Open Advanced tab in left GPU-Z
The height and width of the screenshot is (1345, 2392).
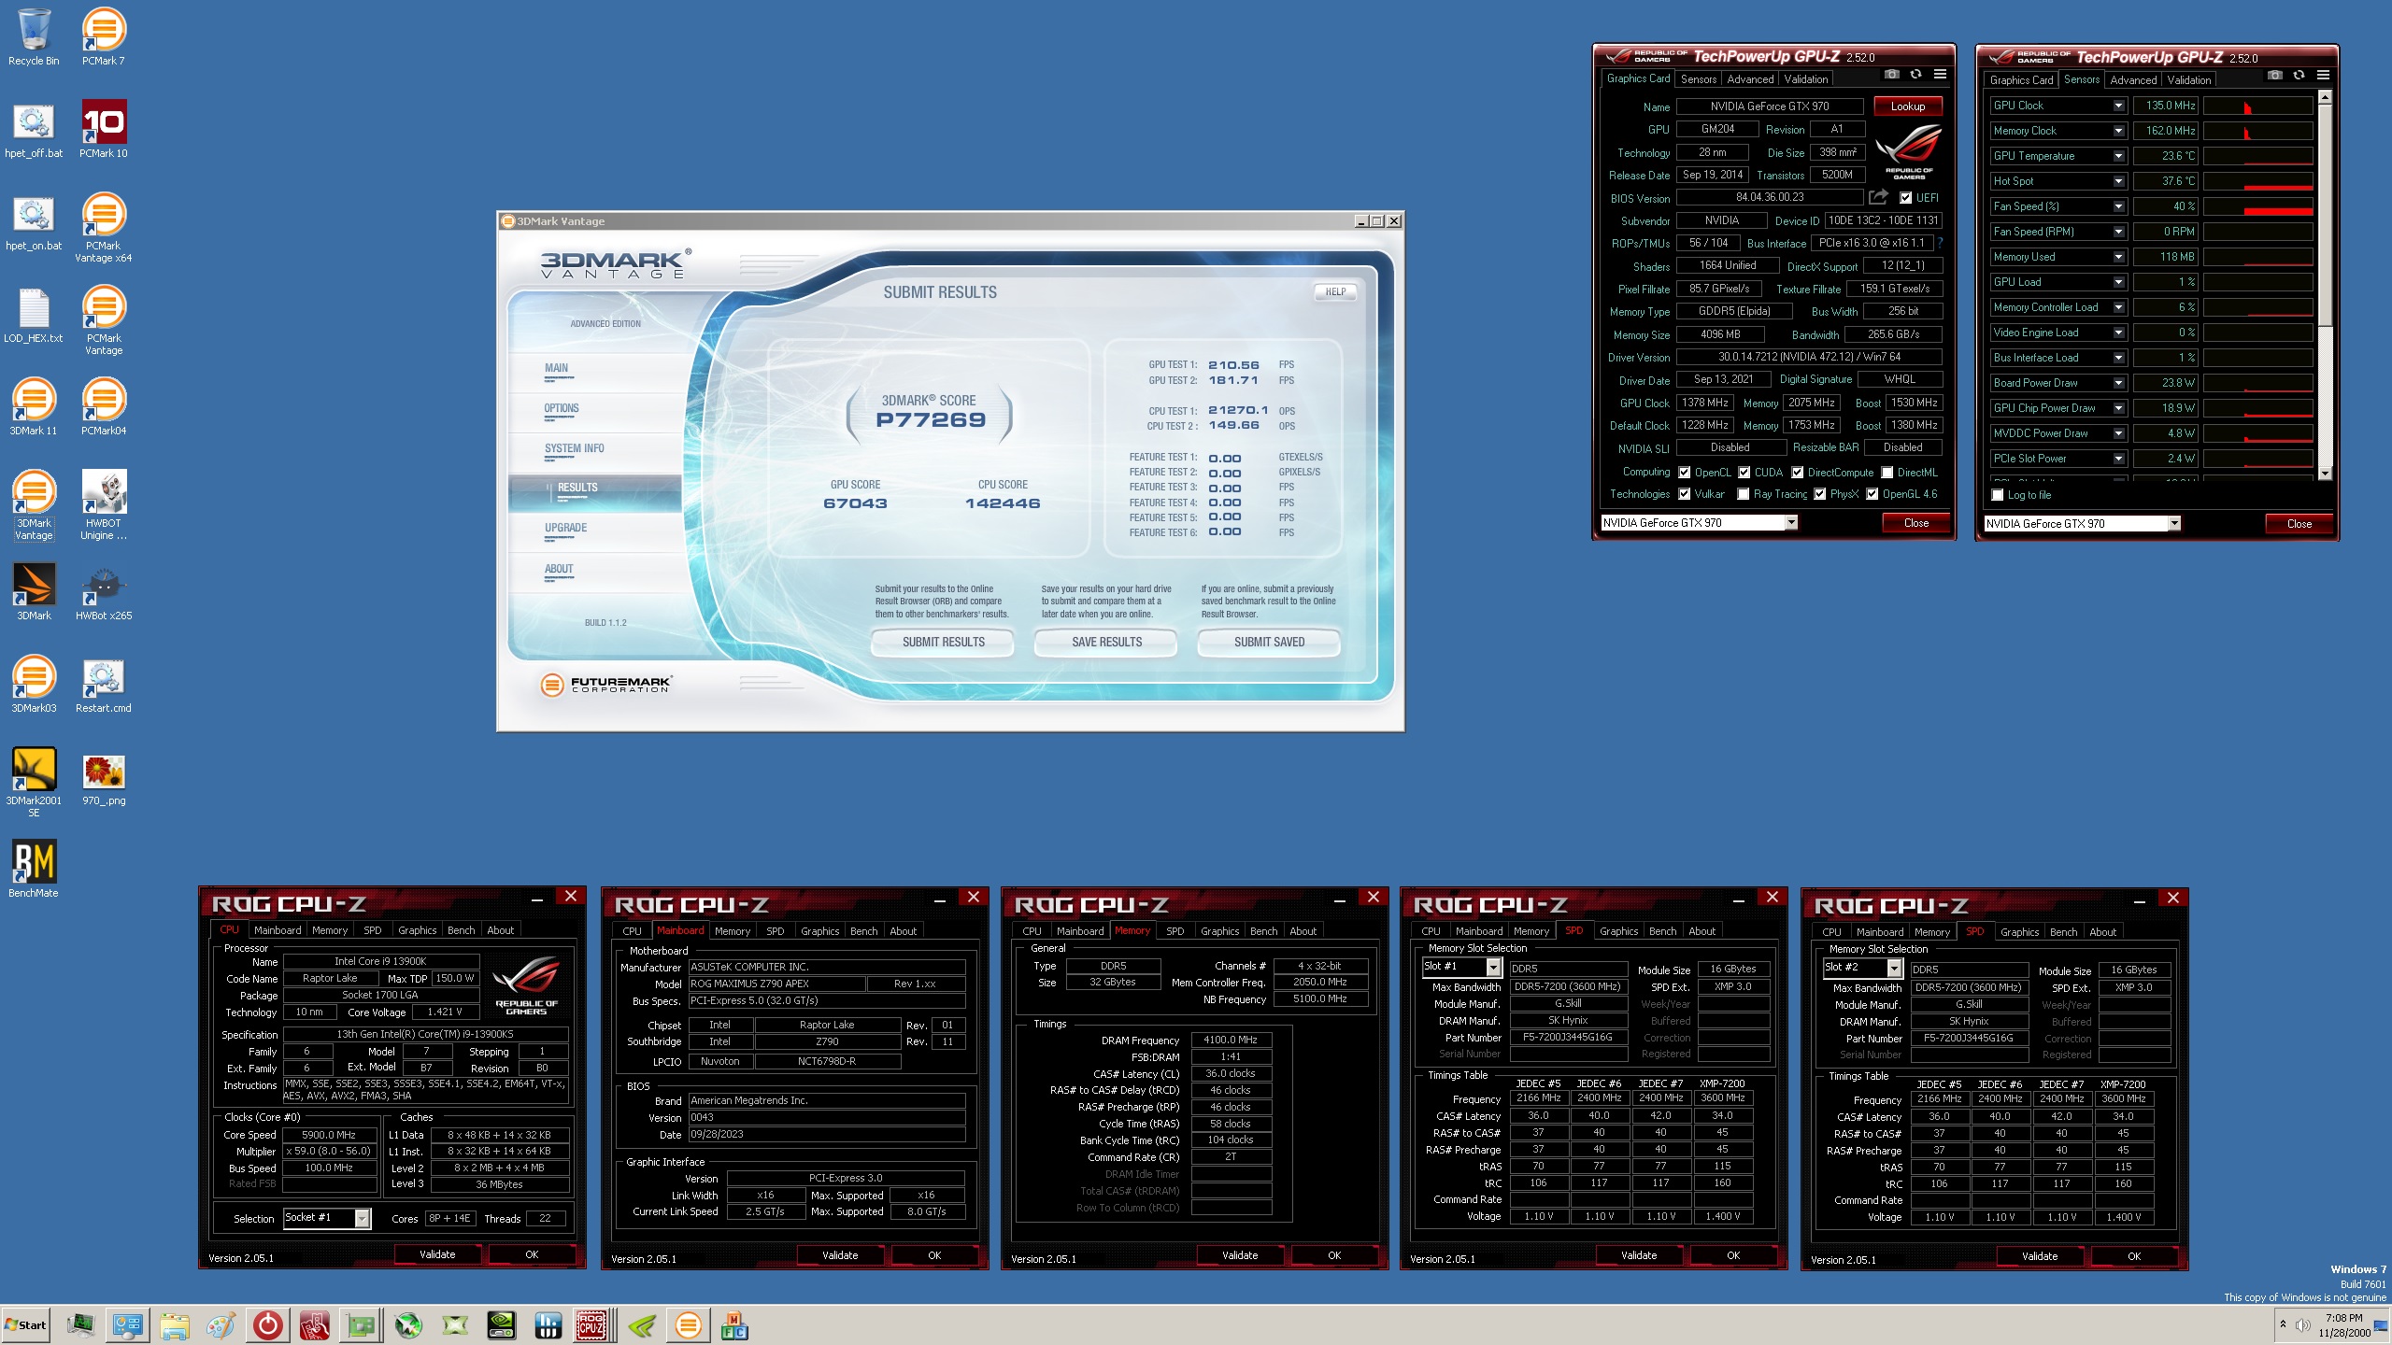1749,79
